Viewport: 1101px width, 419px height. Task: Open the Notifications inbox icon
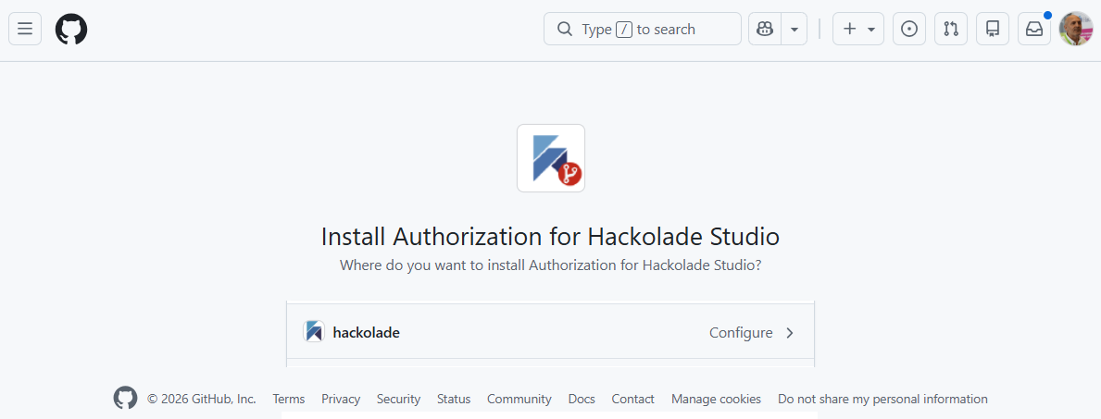(x=1034, y=29)
